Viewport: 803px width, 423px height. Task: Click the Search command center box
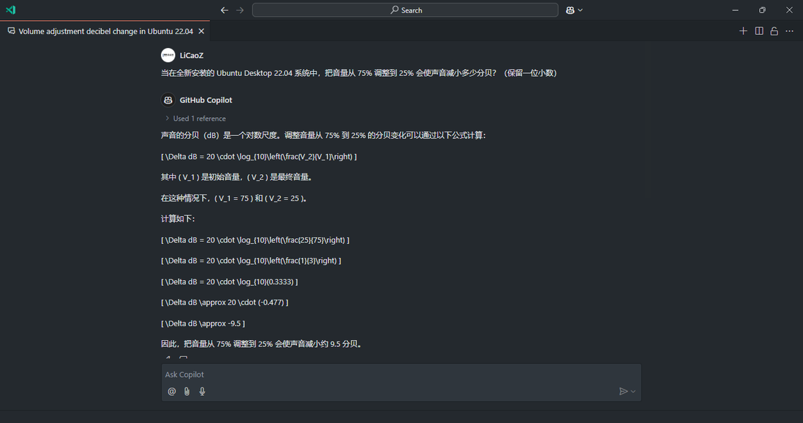tap(405, 10)
